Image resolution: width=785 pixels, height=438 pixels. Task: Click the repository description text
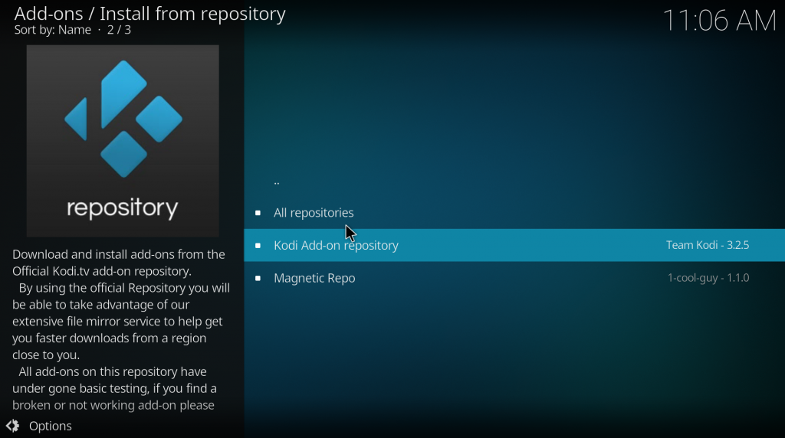pyautogui.click(x=121, y=329)
